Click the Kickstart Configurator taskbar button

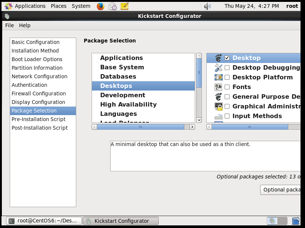(121, 221)
